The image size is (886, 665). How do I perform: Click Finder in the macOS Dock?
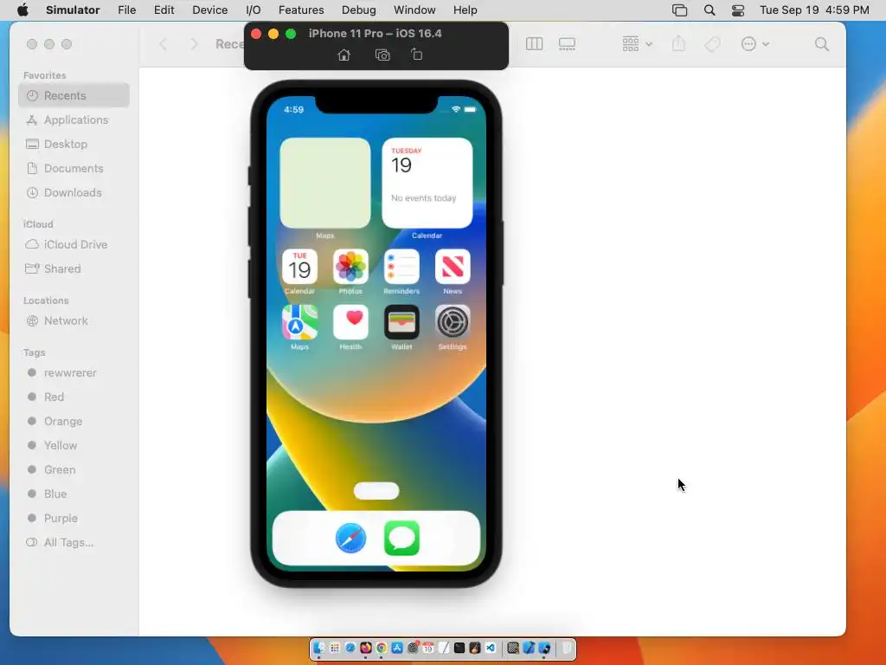pyautogui.click(x=318, y=648)
